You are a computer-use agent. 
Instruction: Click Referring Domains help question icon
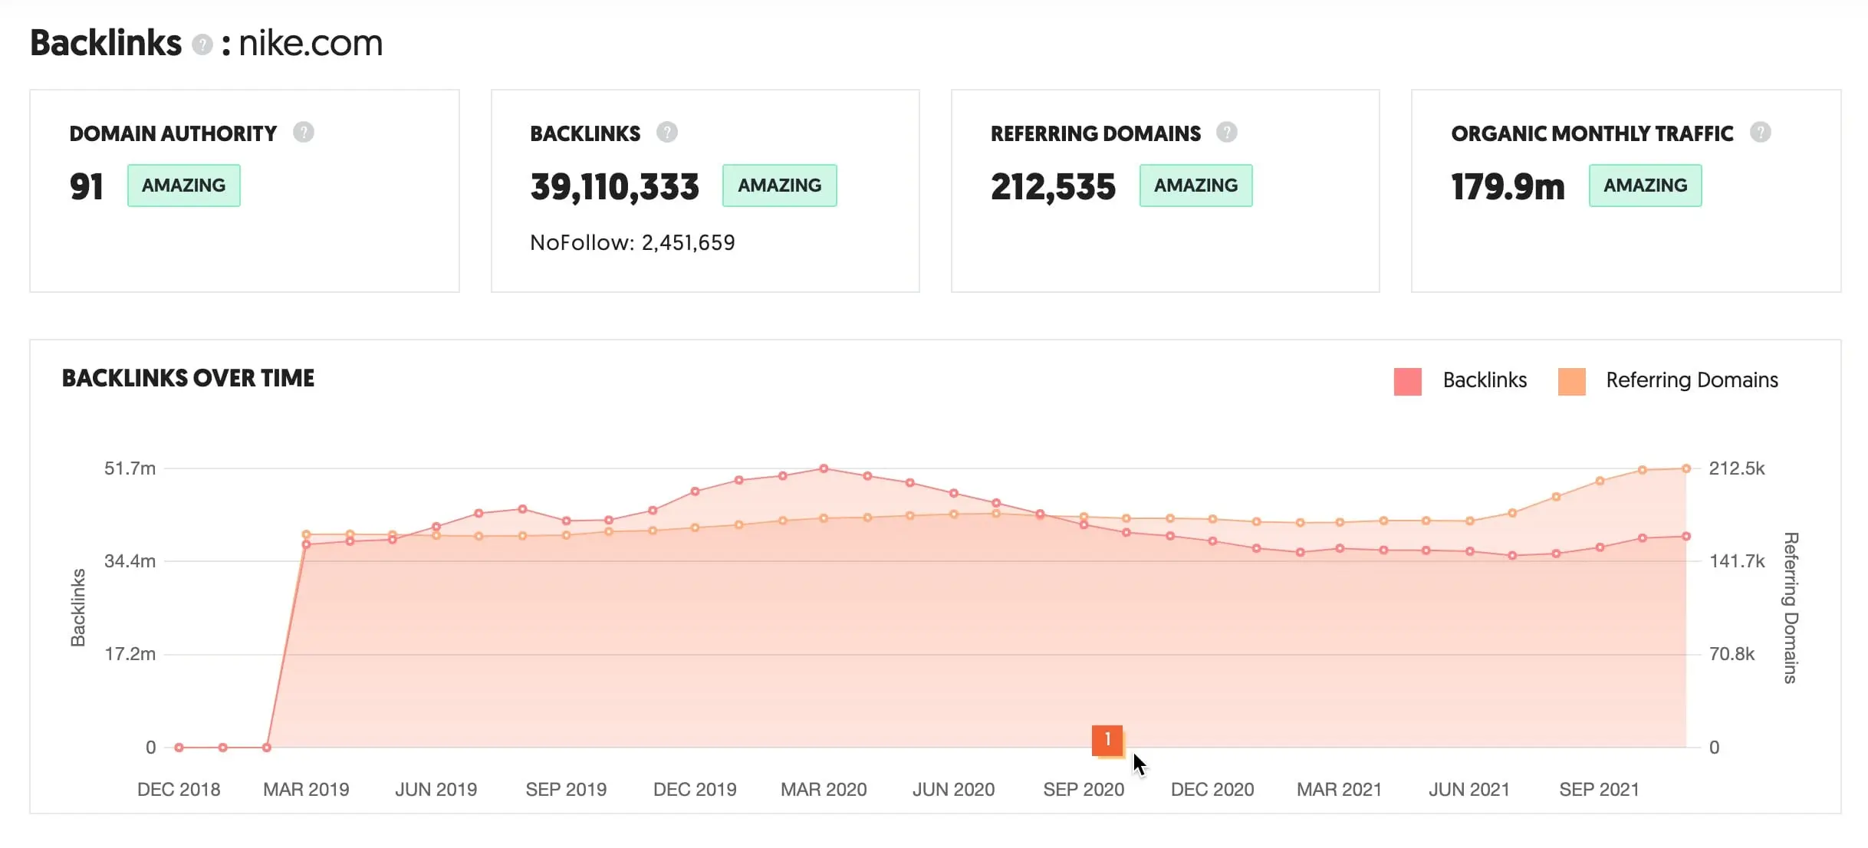click(x=1227, y=133)
